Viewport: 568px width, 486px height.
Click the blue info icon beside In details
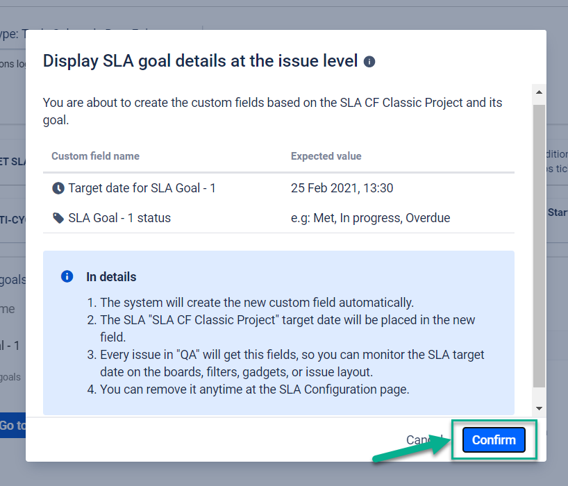click(x=67, y=276)
